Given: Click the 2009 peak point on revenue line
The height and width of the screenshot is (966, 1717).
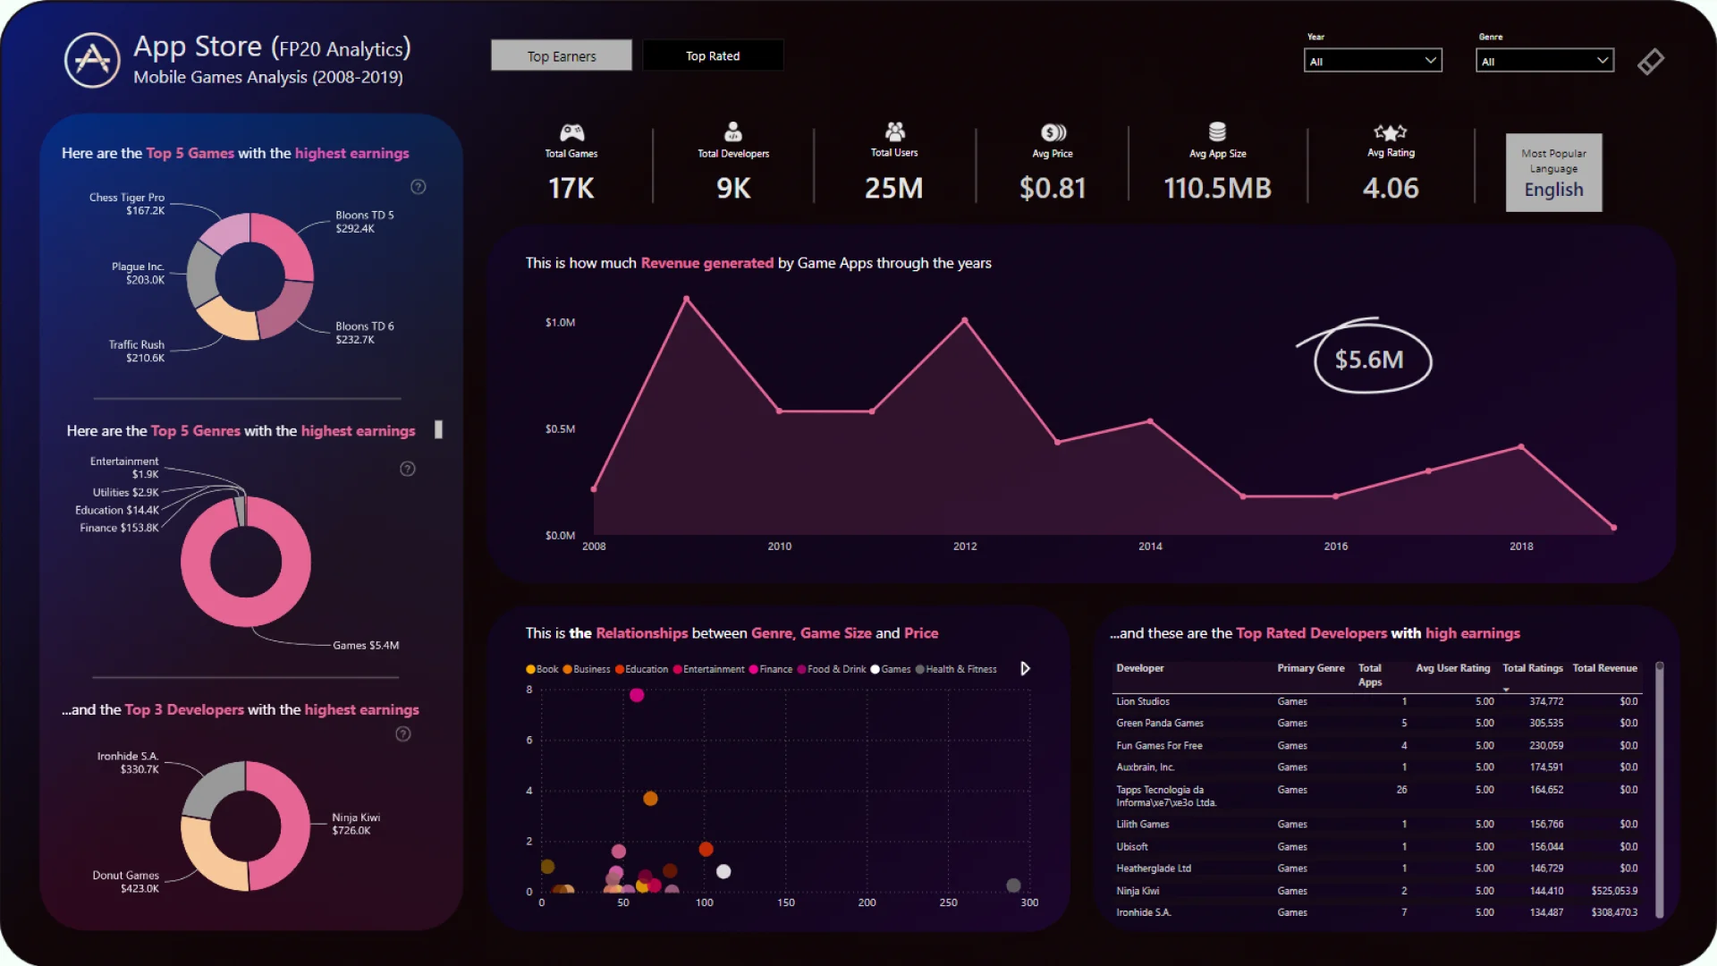Looking at the screenshot, I should (x=686, y=299).
